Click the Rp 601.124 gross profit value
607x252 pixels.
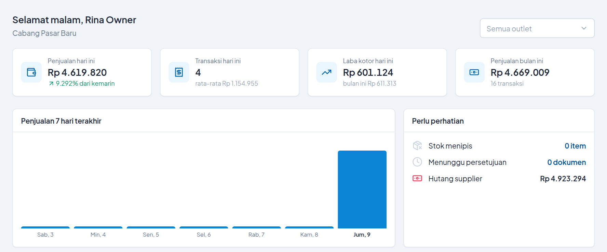(x=368, y=72)
